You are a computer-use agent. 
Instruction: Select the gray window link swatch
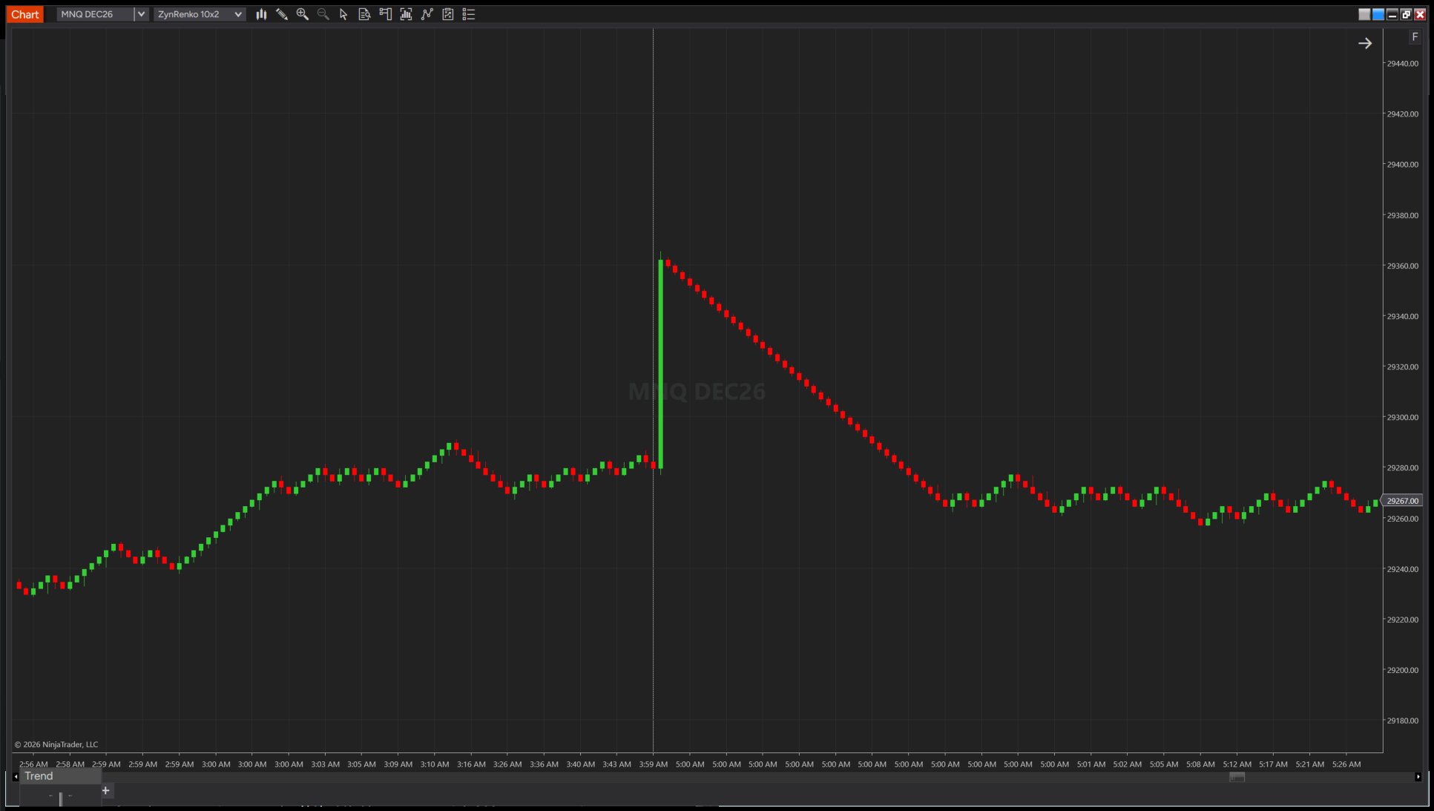(1364, 14)
